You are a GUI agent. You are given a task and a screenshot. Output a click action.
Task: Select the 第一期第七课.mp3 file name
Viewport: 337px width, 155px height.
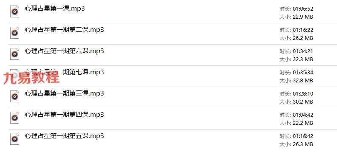pyautogui.click(x=83, y=72)
